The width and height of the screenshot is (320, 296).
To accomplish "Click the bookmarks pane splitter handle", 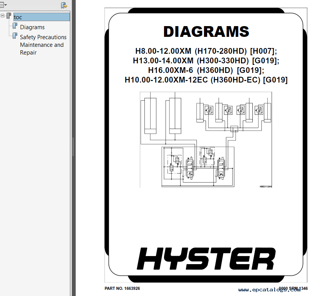I will [73, 147].
